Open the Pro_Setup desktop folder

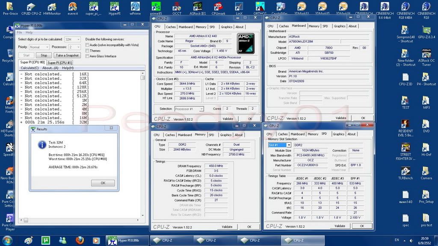coord(426,196)
